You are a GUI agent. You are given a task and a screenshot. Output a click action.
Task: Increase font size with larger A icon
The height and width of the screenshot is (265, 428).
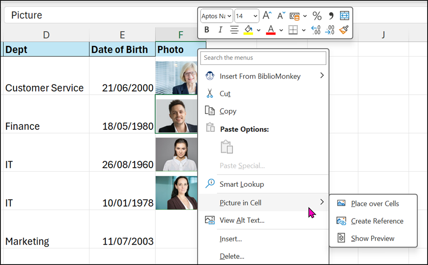coord(267,16)
